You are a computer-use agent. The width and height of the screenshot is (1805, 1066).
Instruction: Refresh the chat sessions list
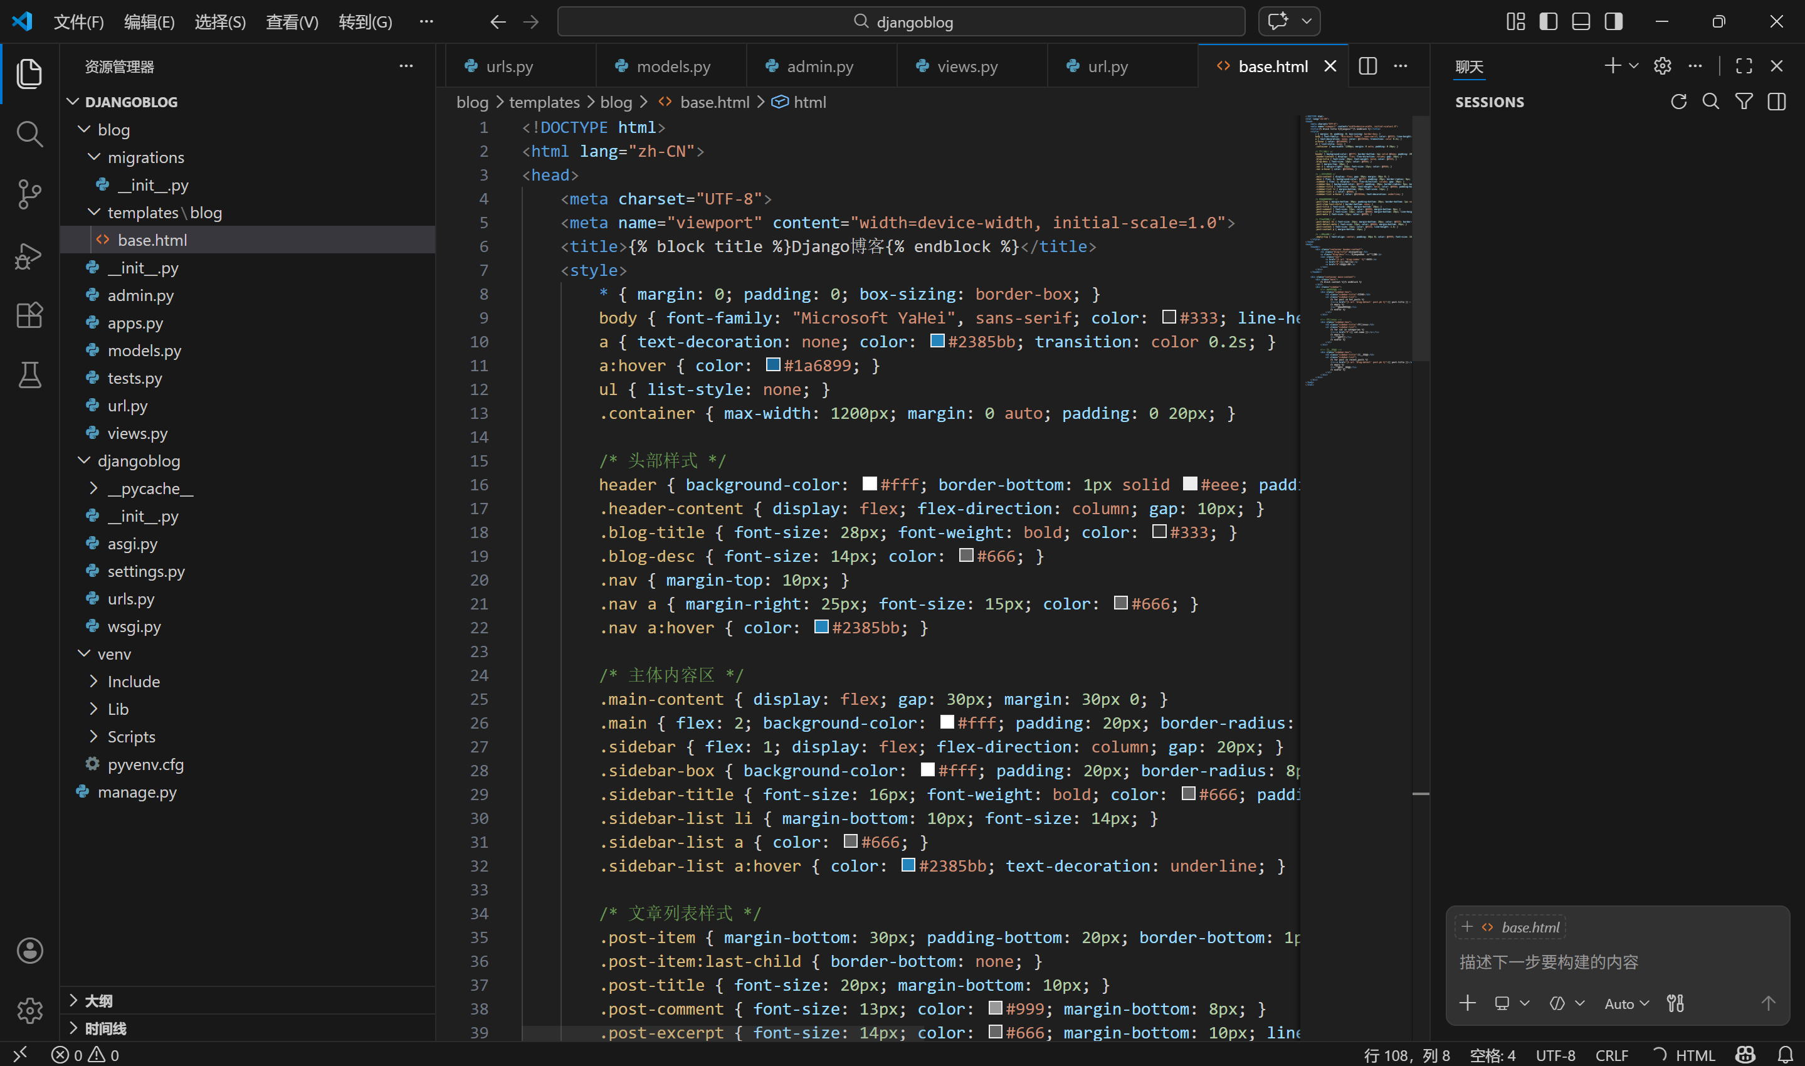click(1678, 102)
